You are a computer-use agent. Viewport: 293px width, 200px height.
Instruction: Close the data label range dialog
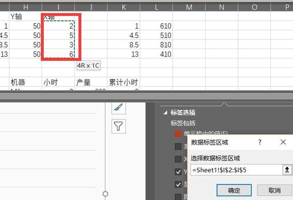(283, 142)
